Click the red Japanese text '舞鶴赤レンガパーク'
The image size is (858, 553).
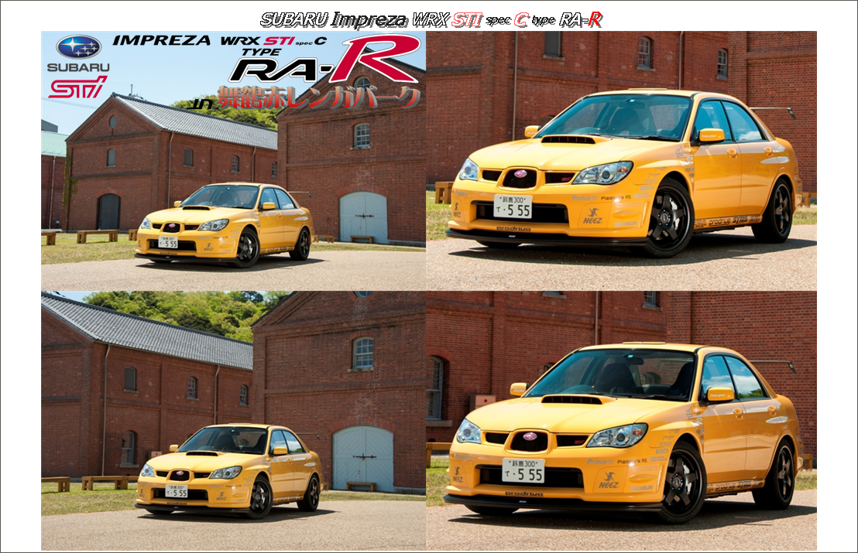(x=318, y=97)
